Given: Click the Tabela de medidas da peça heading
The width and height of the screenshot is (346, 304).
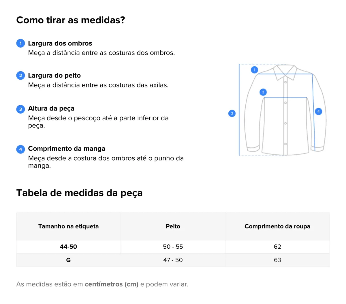Looking at the screenshot, I should pyautogui.click(x=79, y=193).
